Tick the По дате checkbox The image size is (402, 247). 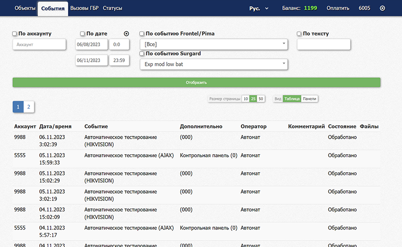pyautogui.click(x=82, y=34)
